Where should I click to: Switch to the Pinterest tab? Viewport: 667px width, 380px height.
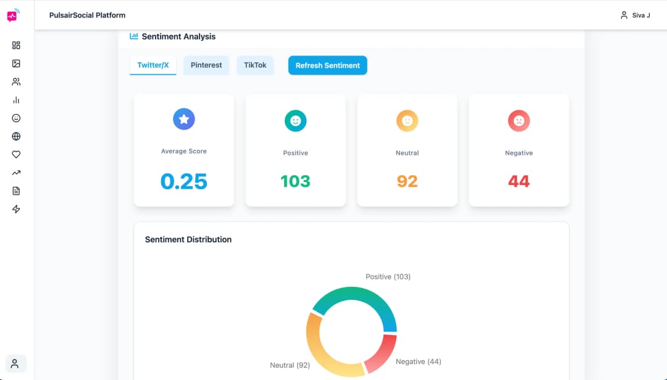click(x=206, y=65)
